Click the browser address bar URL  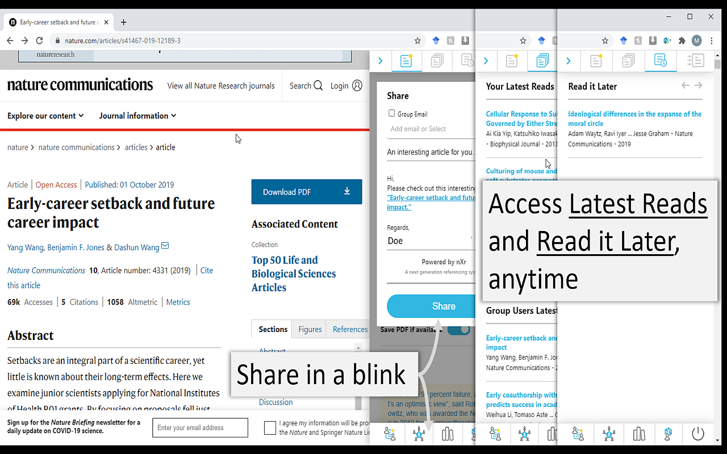123,41
